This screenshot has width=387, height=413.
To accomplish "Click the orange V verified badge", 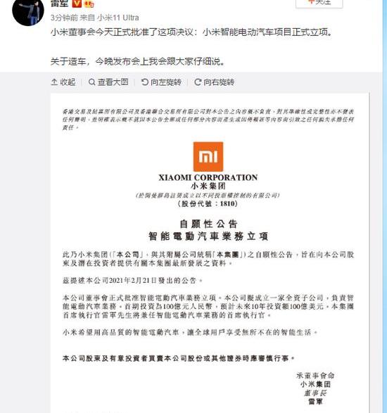I will 77,3.
